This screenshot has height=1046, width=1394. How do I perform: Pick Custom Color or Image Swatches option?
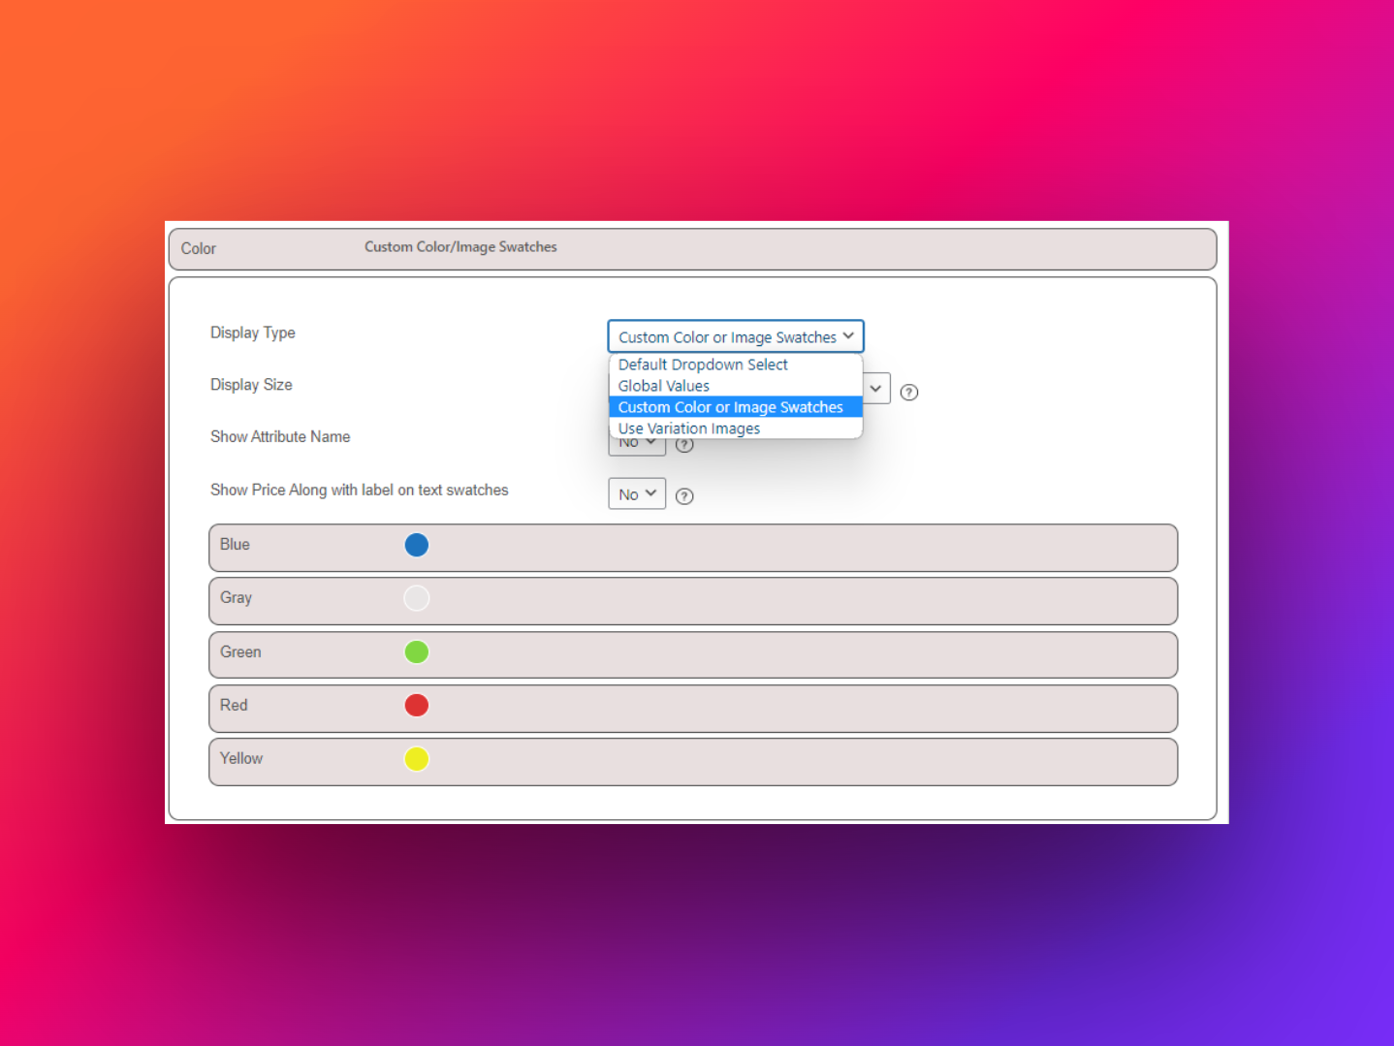click(730, 407)
